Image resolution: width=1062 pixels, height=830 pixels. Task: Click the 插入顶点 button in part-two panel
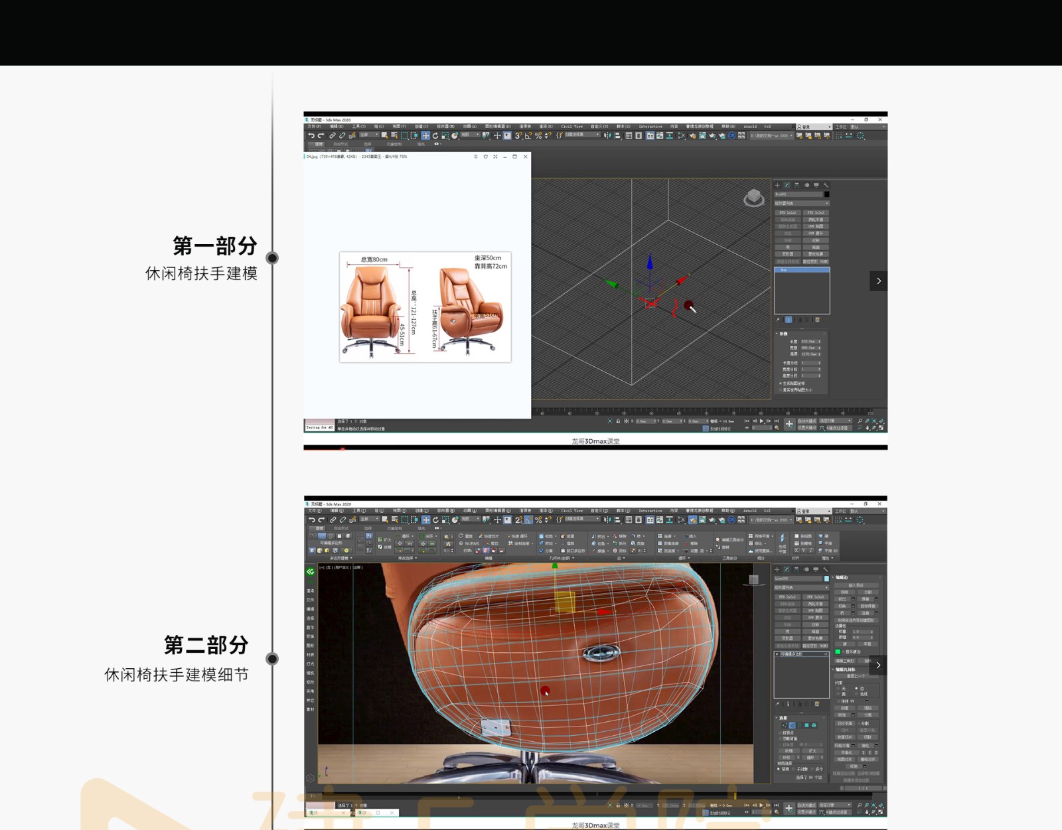(856, 585)
